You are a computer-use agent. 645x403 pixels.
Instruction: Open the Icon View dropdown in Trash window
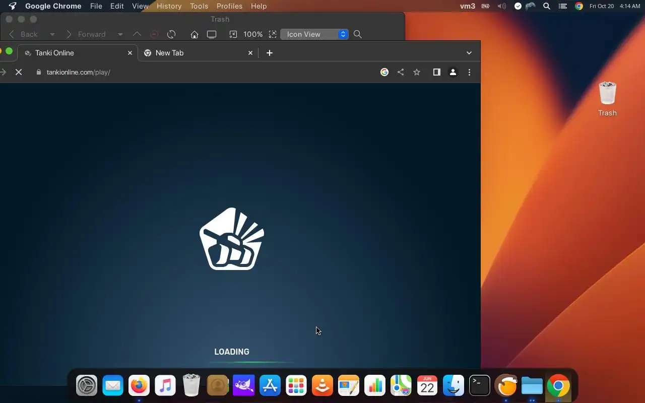tap(314, 34)
